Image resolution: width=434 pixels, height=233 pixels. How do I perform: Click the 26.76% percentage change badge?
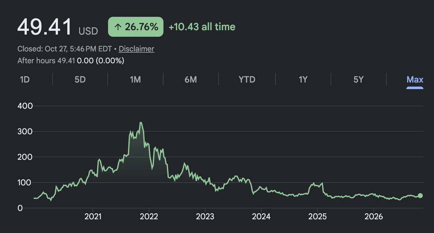pos(136,27)
